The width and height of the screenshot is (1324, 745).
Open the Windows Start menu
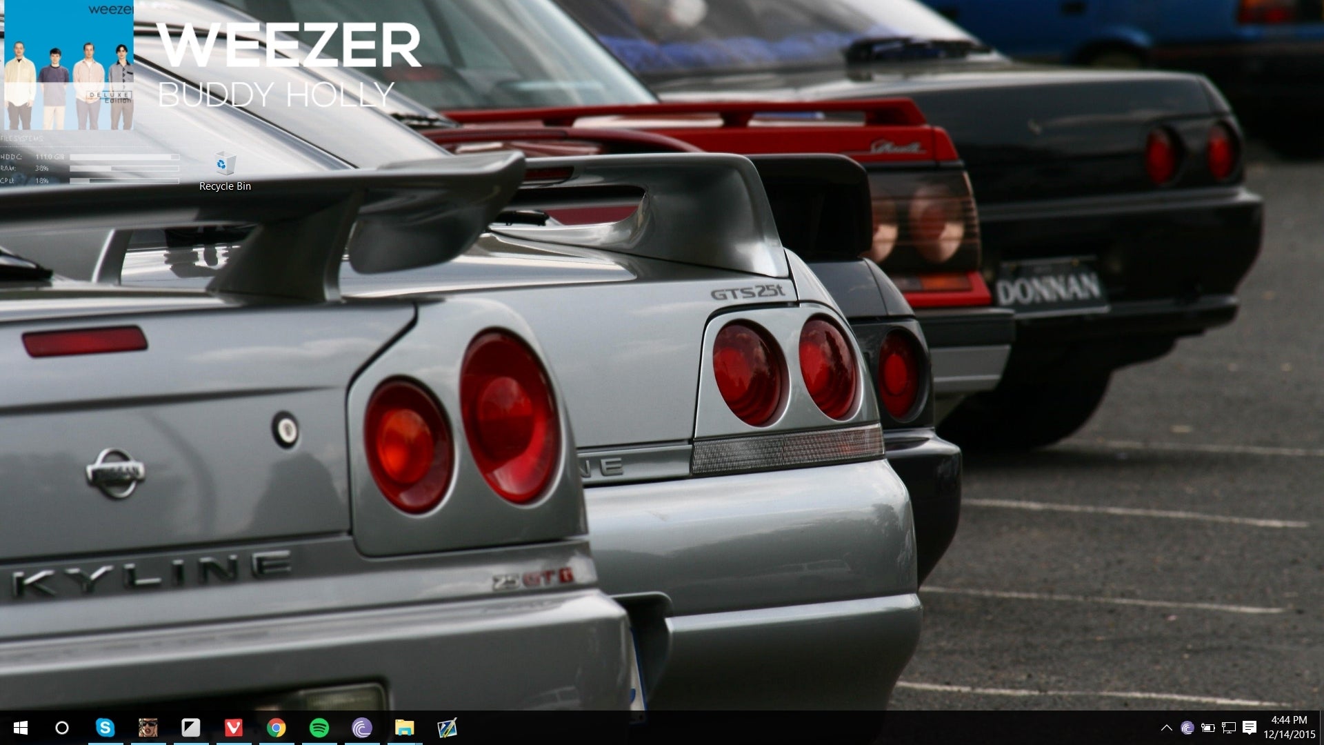(20, 728)
